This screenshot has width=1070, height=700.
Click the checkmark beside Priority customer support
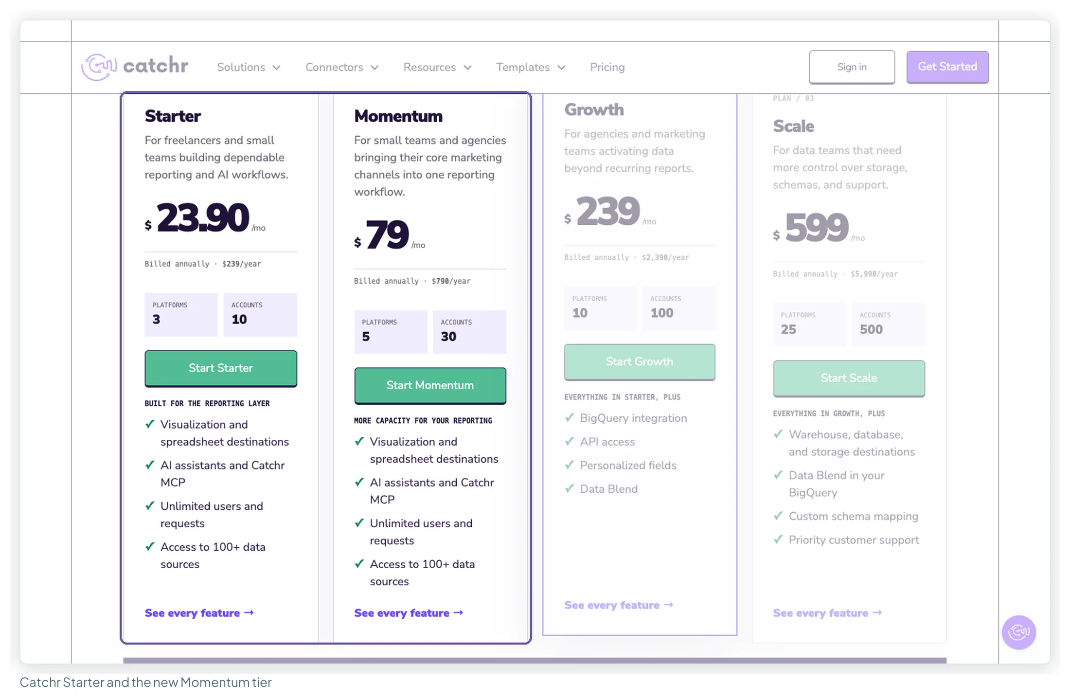click(x=778, y=539)
